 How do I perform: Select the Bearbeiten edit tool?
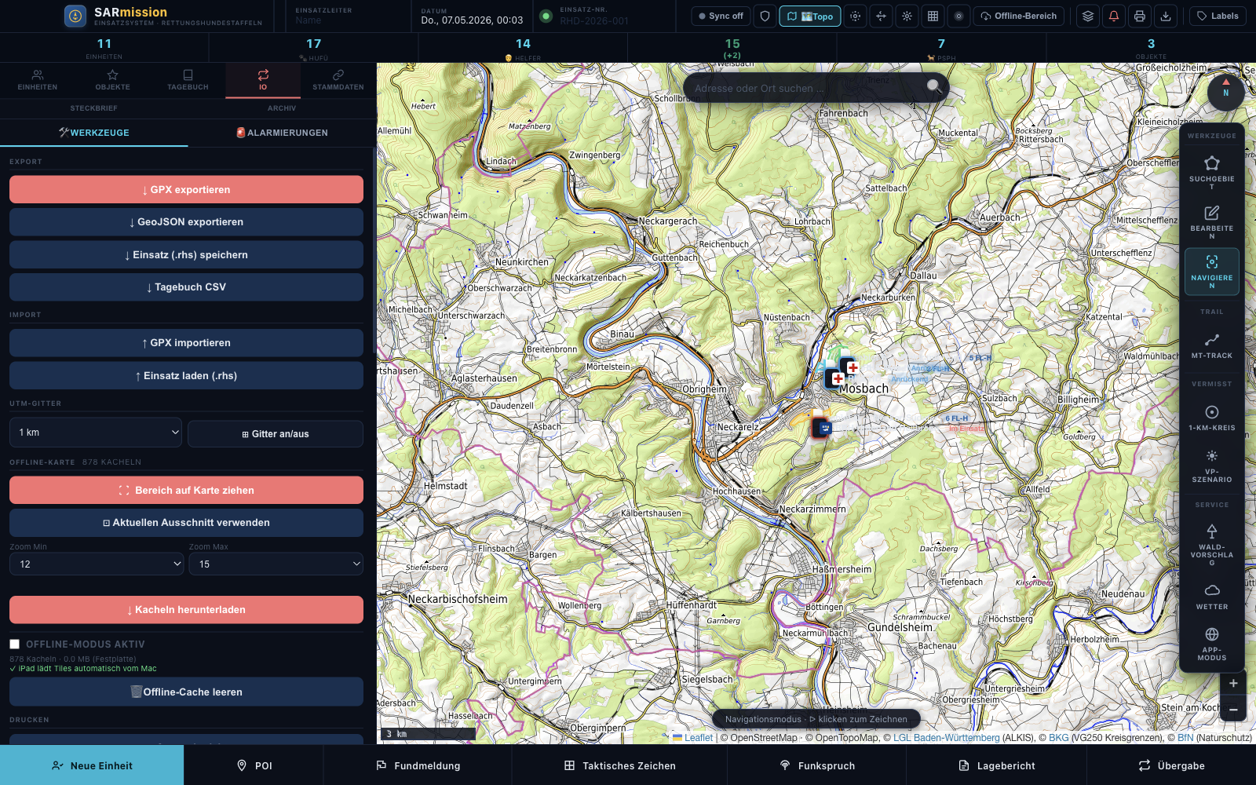(x=1211, y=221)
